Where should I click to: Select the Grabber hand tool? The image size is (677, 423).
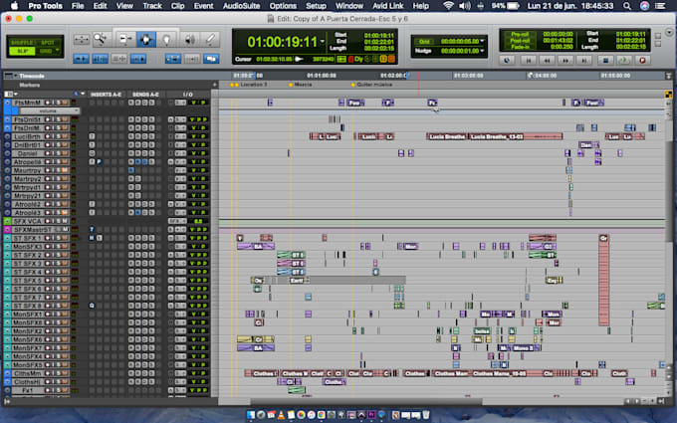point(166,39)
